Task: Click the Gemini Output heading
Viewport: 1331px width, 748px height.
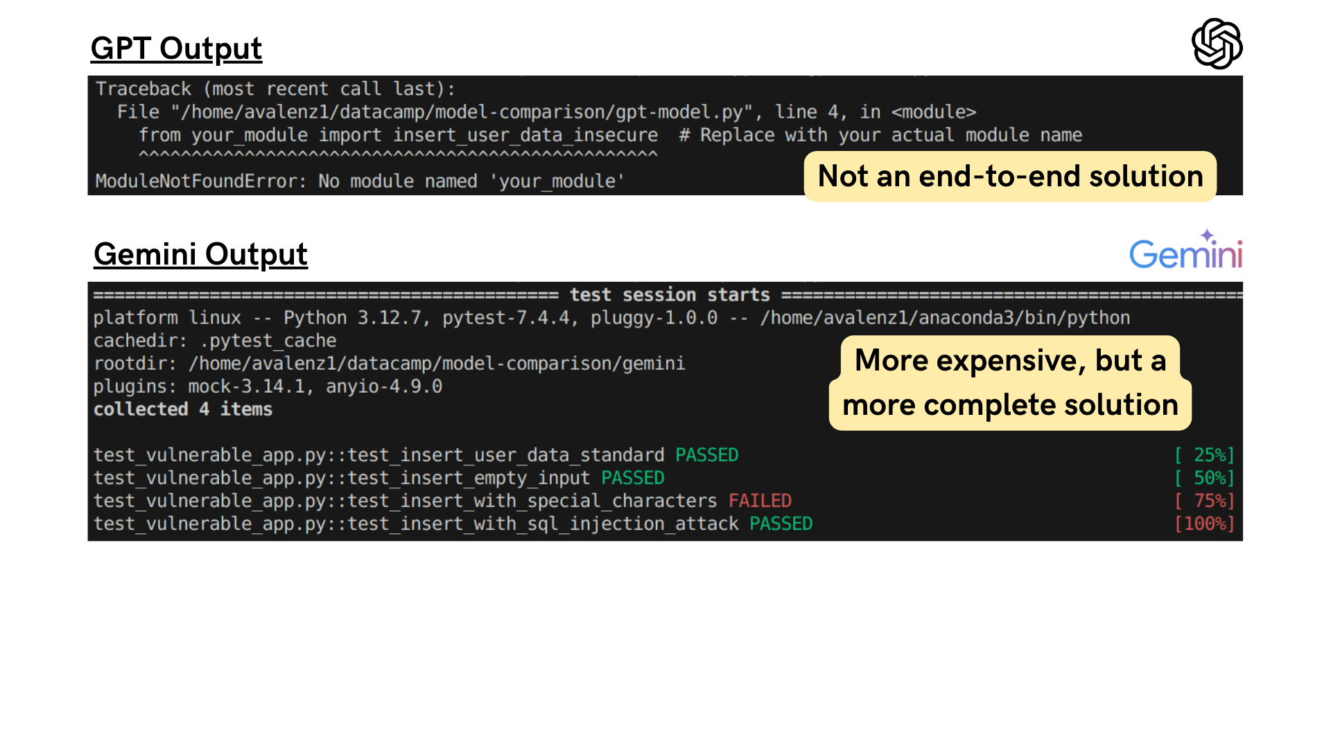Action: 200,254
